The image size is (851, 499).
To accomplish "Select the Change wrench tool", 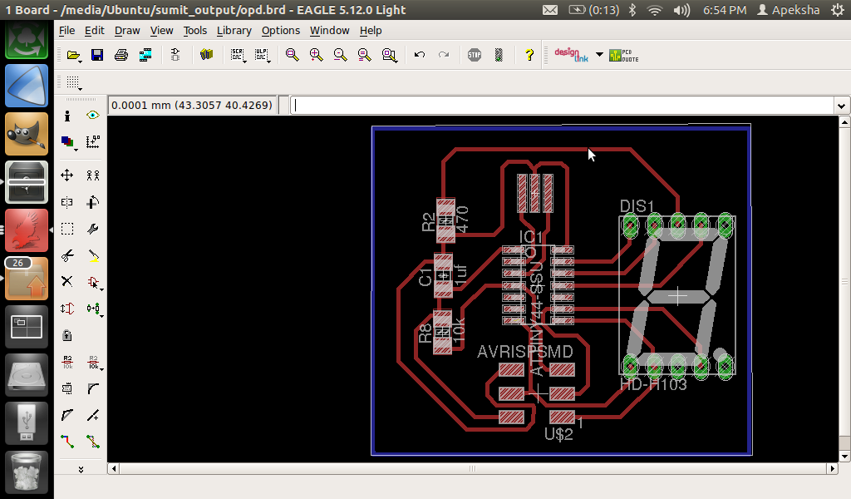I will (x=93, y=229).
